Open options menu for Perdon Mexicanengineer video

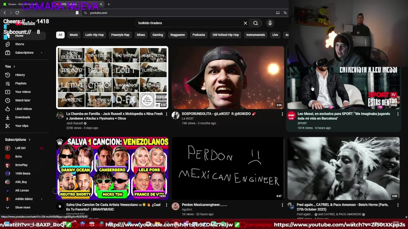pyautogui.click(x=282, y=205)
